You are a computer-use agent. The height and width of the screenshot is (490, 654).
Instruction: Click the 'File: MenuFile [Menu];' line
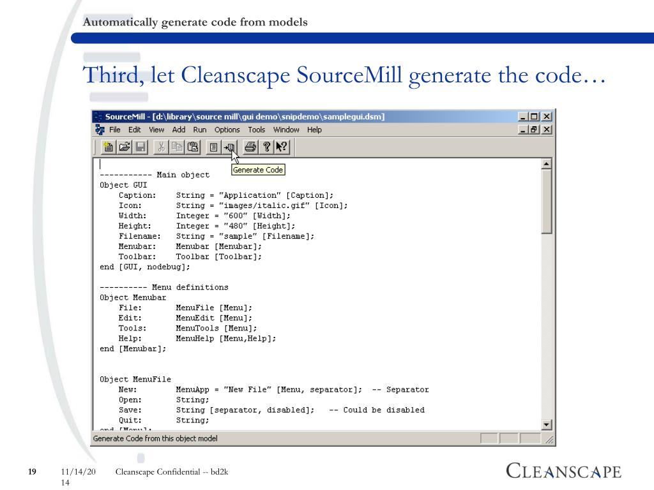(186, 308)
